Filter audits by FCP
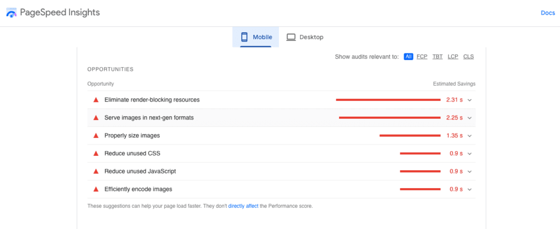 [422, 57]
